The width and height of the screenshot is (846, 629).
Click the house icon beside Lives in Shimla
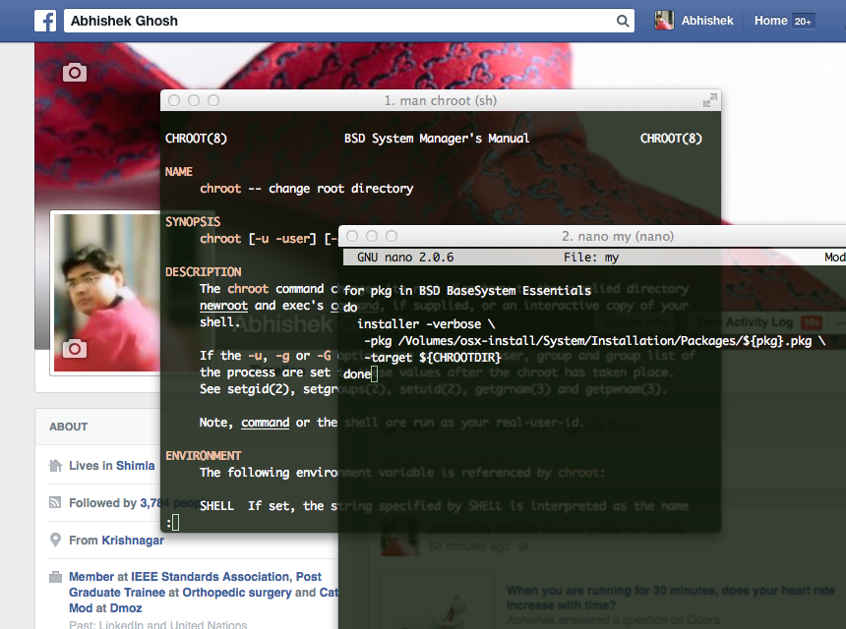pos(55,466)
